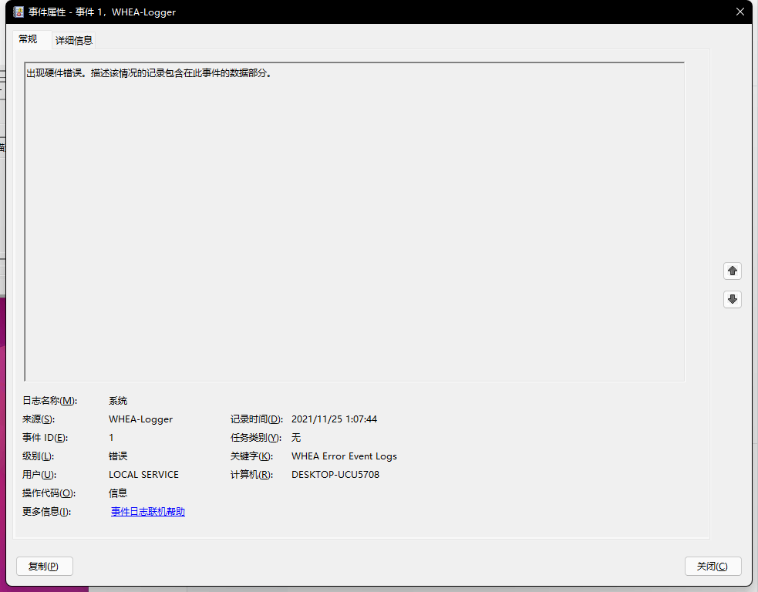This screenshot has width=758, height=592.
Task: Click the task category value 无
Action: (x=296, y=437)
